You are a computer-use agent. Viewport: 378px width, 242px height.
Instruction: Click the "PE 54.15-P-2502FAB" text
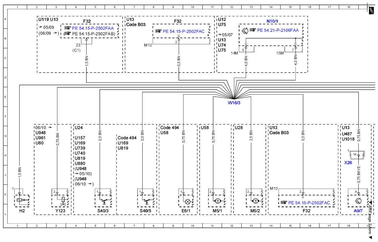92,33
